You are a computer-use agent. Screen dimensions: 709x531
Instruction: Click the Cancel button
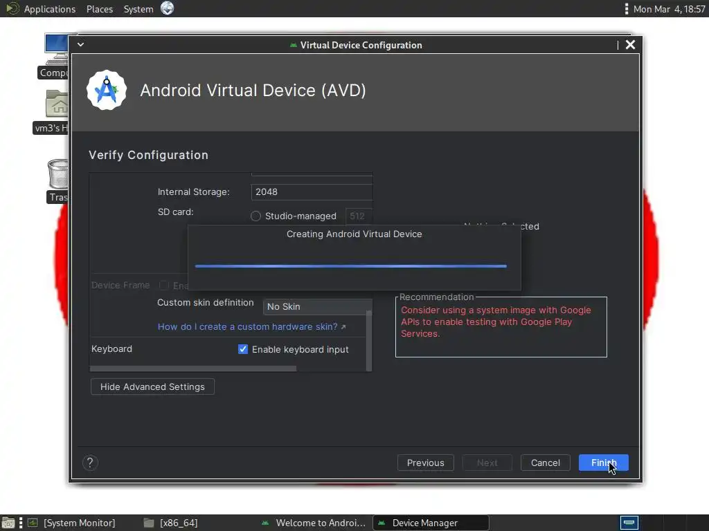tap(546, 463)
